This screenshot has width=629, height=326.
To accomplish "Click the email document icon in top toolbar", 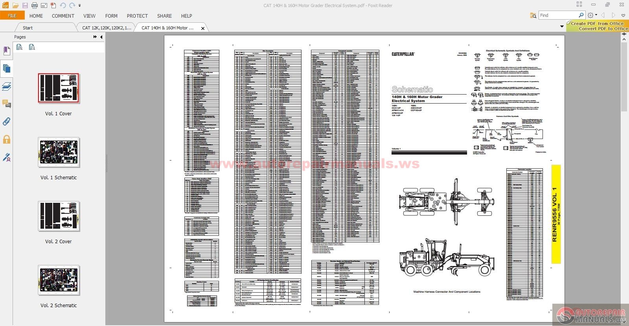I will (x=44, y=5).
